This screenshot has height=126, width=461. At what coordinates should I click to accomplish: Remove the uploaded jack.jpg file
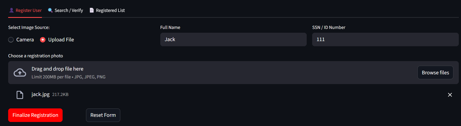(450, 95)
